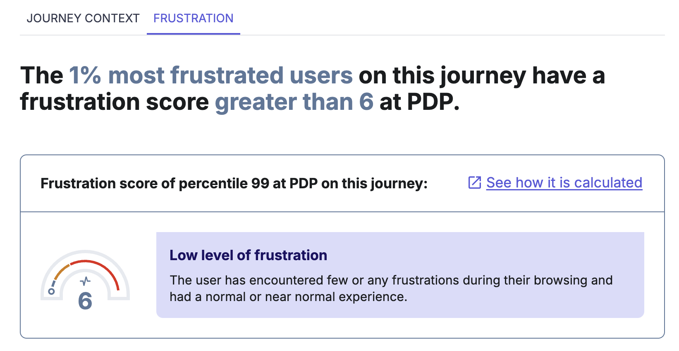Image resolution: width=679 pixels, height=351 pixels.
Task: Click the external link icon beside See how
Action: click(475, 183)
